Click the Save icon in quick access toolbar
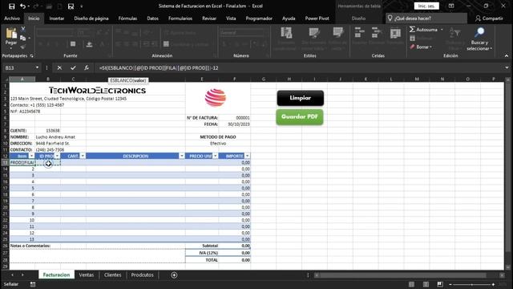Viewport: 513px width, 289px height. coord(12,6)
